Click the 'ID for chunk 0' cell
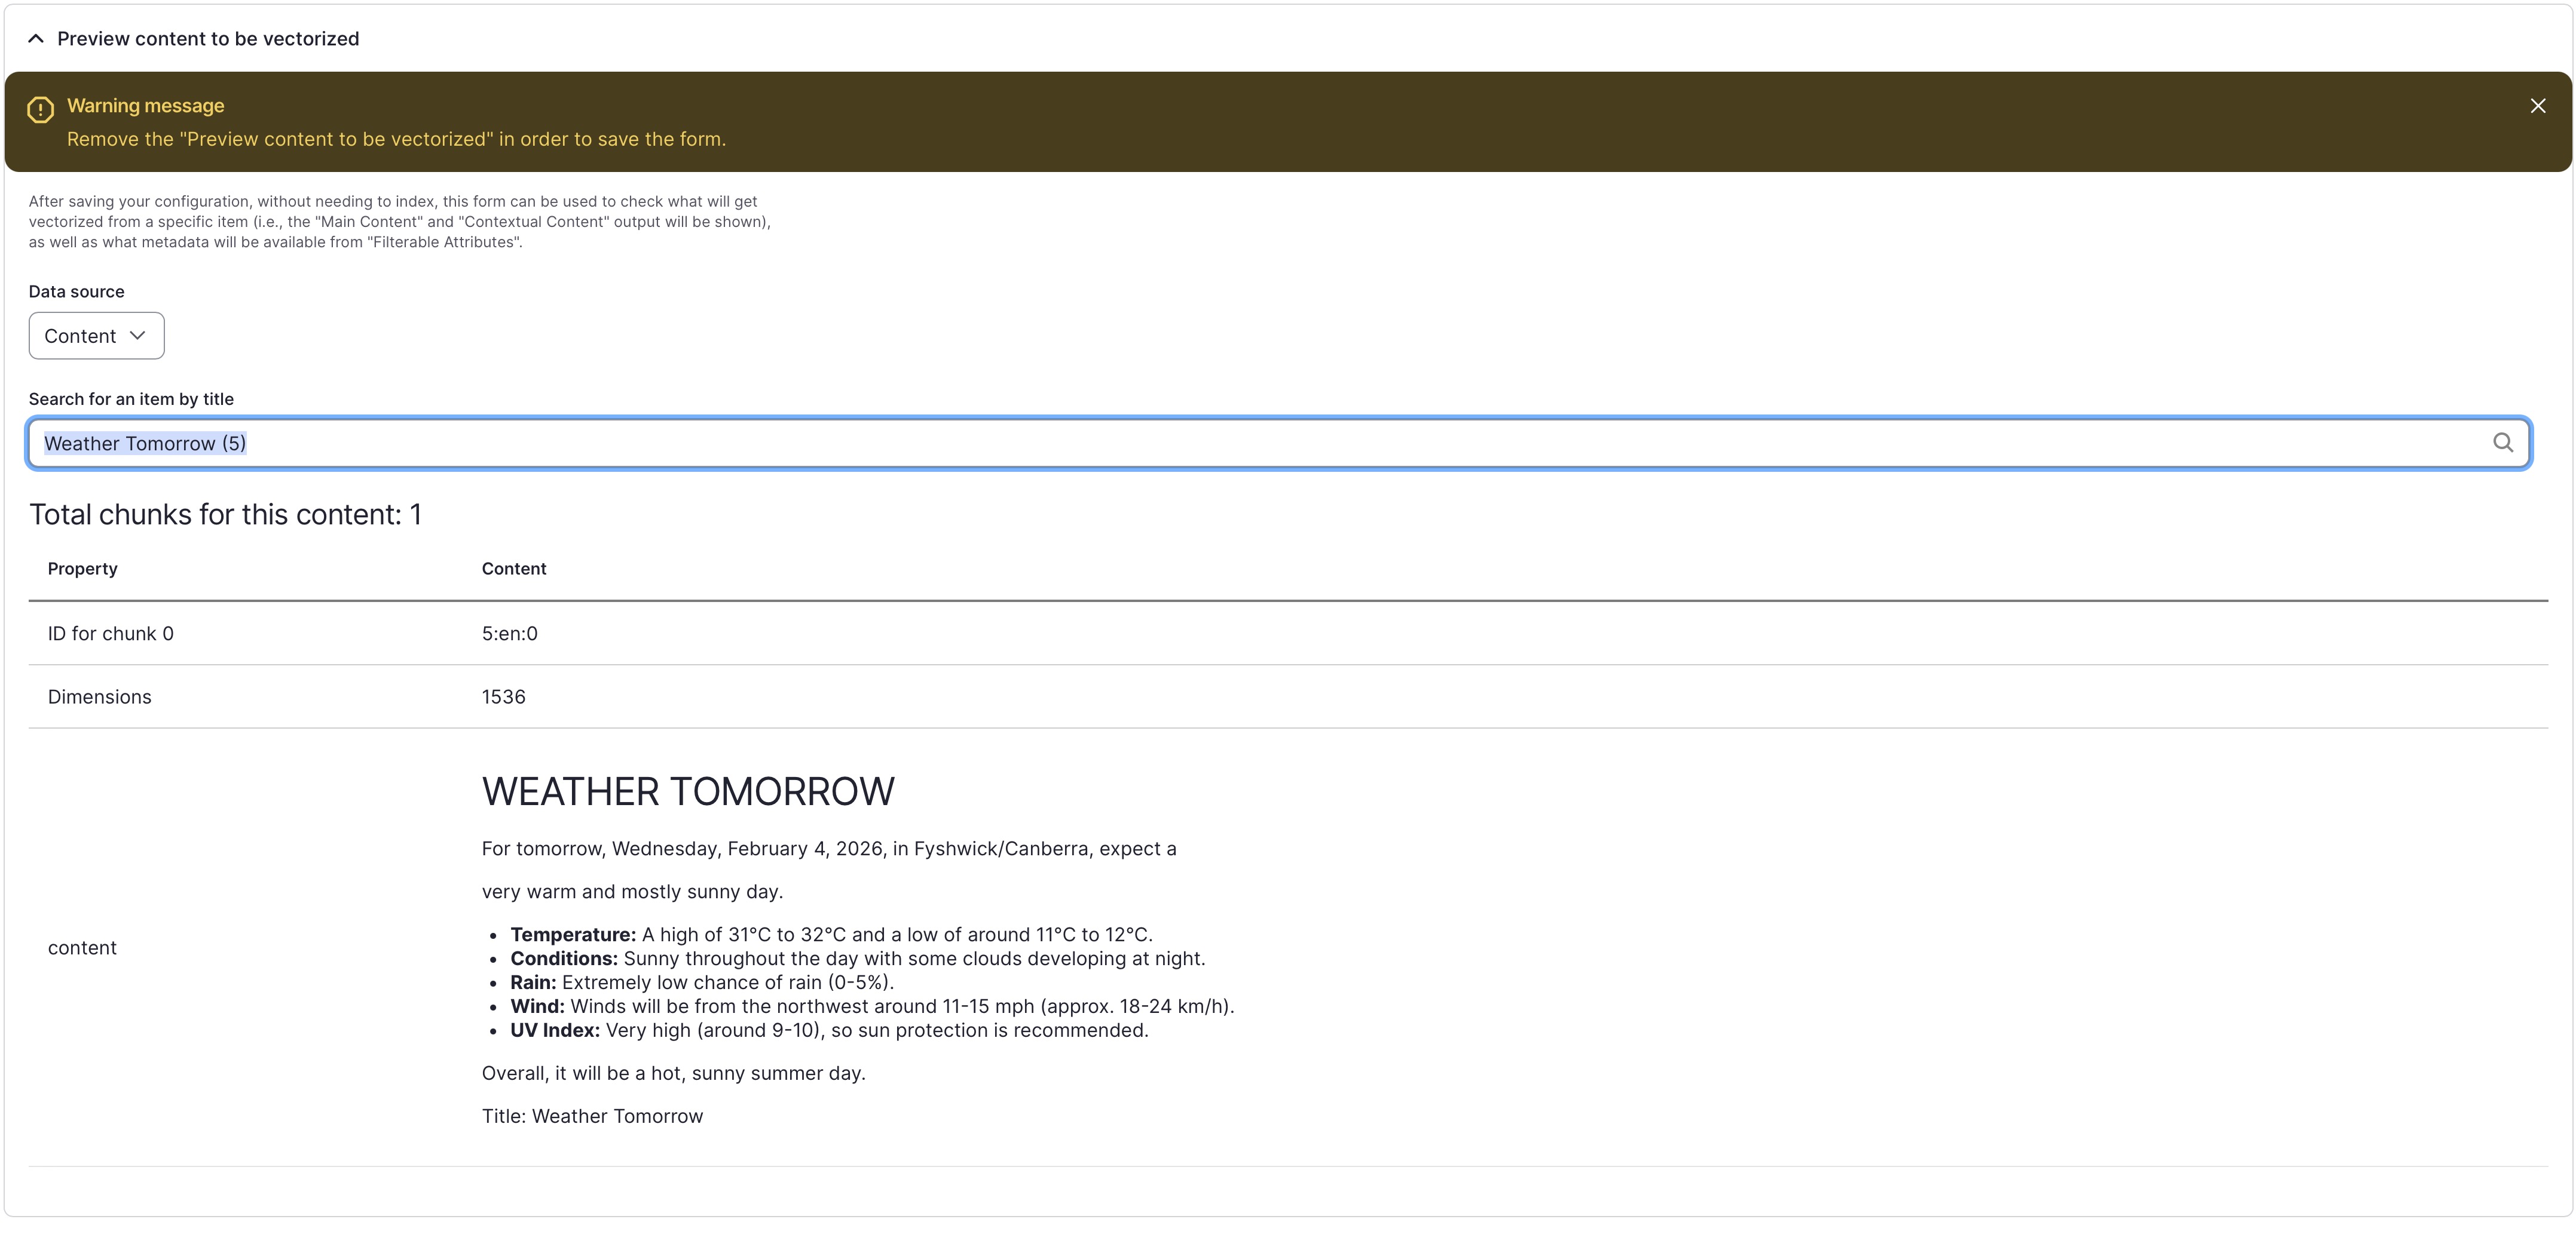Viewport: 2576px width, 1259px height. coord(110,634)
